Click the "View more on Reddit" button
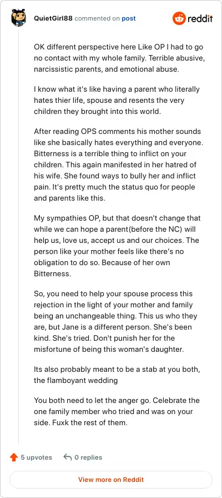The height and width of the screenshot is (498, 222). coord(111,480)
